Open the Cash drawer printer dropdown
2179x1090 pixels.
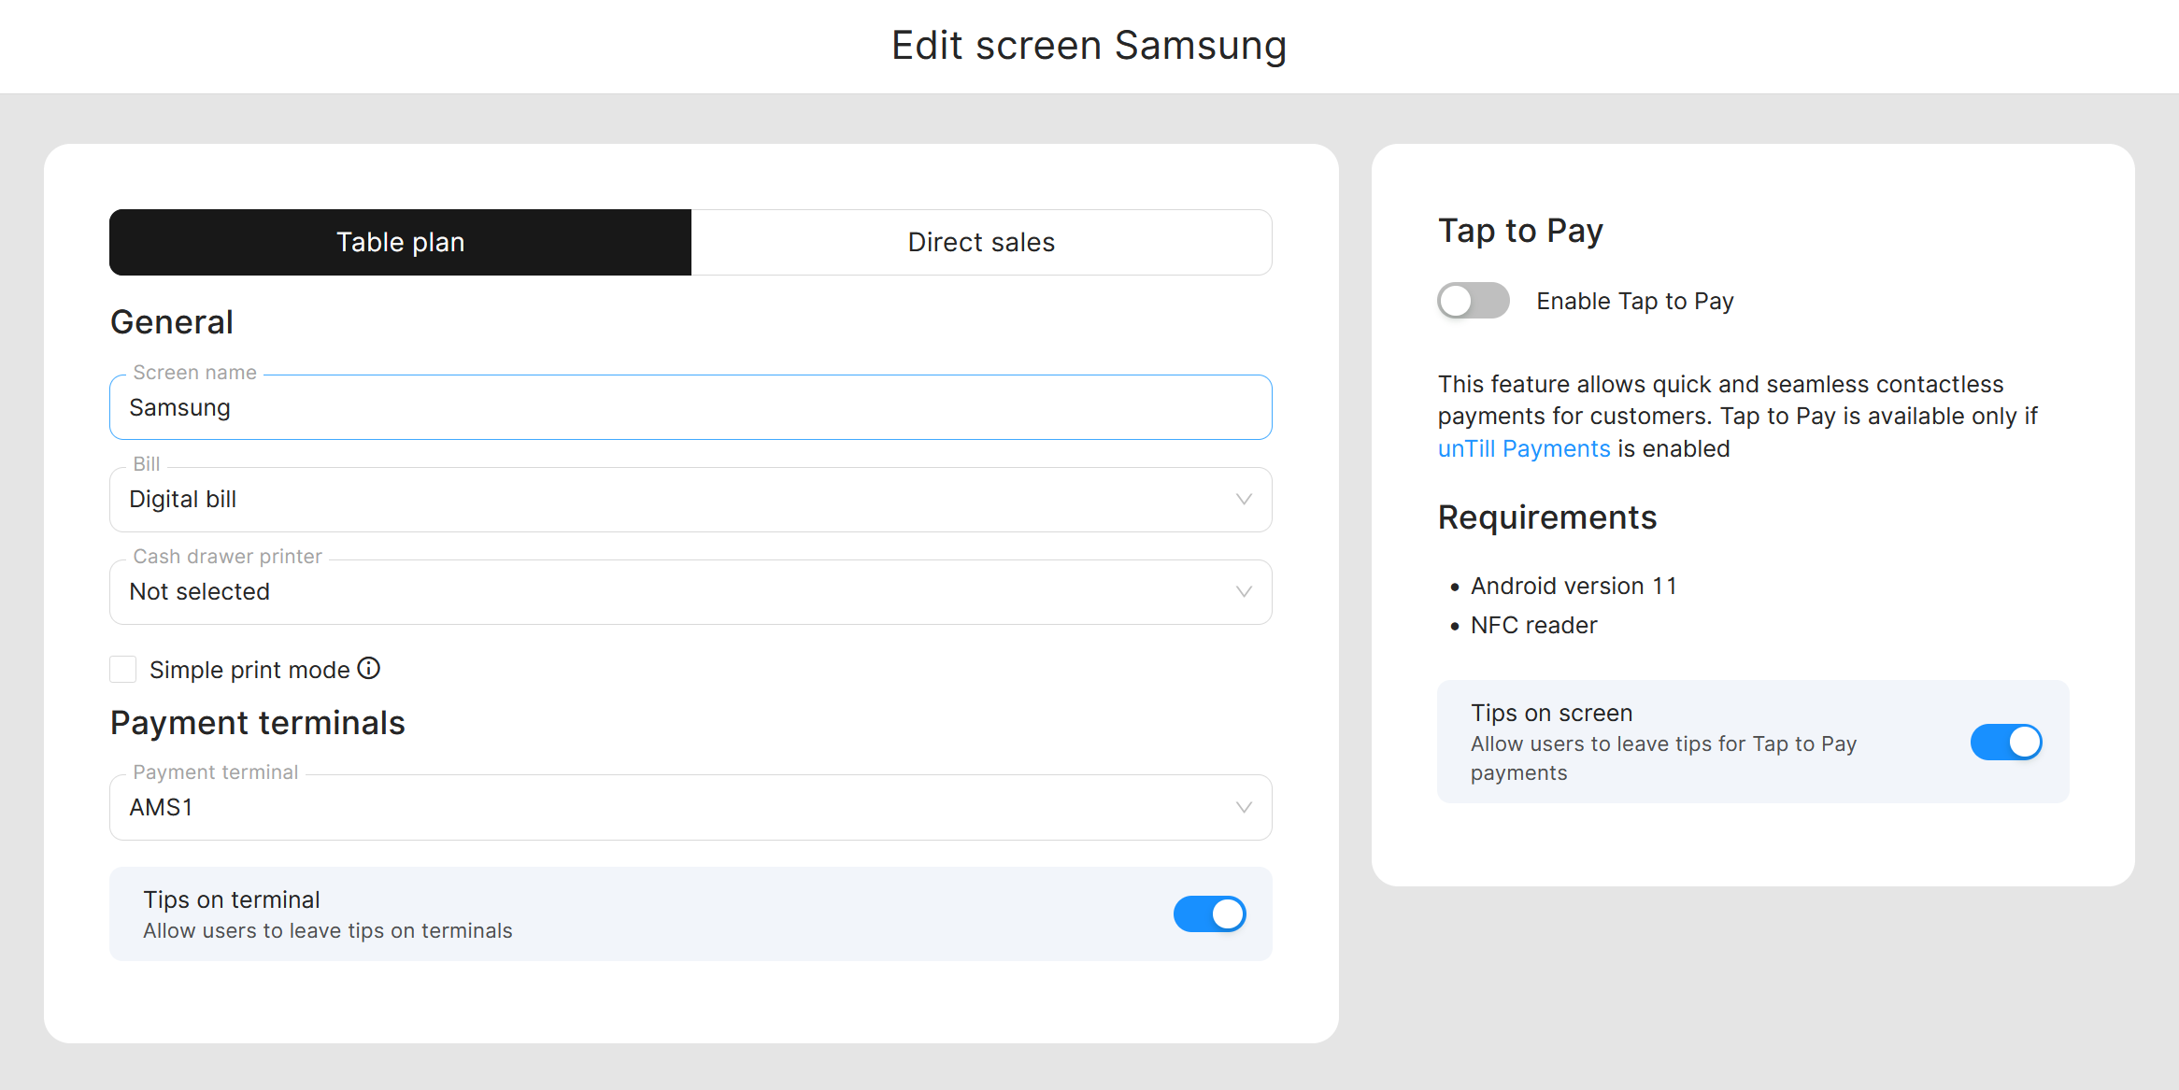[654, 592]
